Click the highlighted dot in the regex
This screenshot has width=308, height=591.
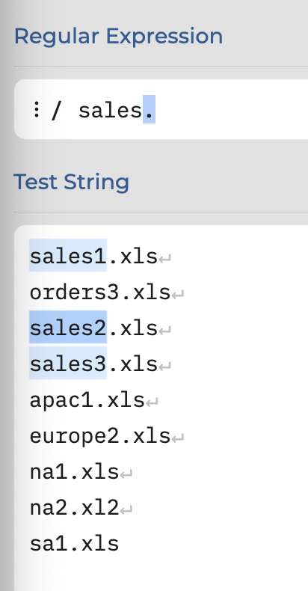point(149,110)
